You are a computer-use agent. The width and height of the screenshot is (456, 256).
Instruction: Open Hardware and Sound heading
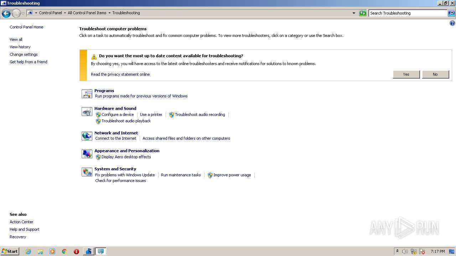(115, 108)
